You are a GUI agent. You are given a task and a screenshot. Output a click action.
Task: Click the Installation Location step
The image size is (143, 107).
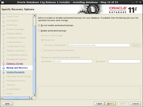[16, 38]
